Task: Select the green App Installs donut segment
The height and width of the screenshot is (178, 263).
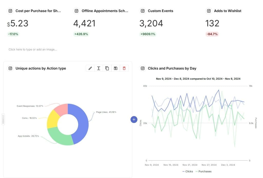Action: click(x=59, y=137)
